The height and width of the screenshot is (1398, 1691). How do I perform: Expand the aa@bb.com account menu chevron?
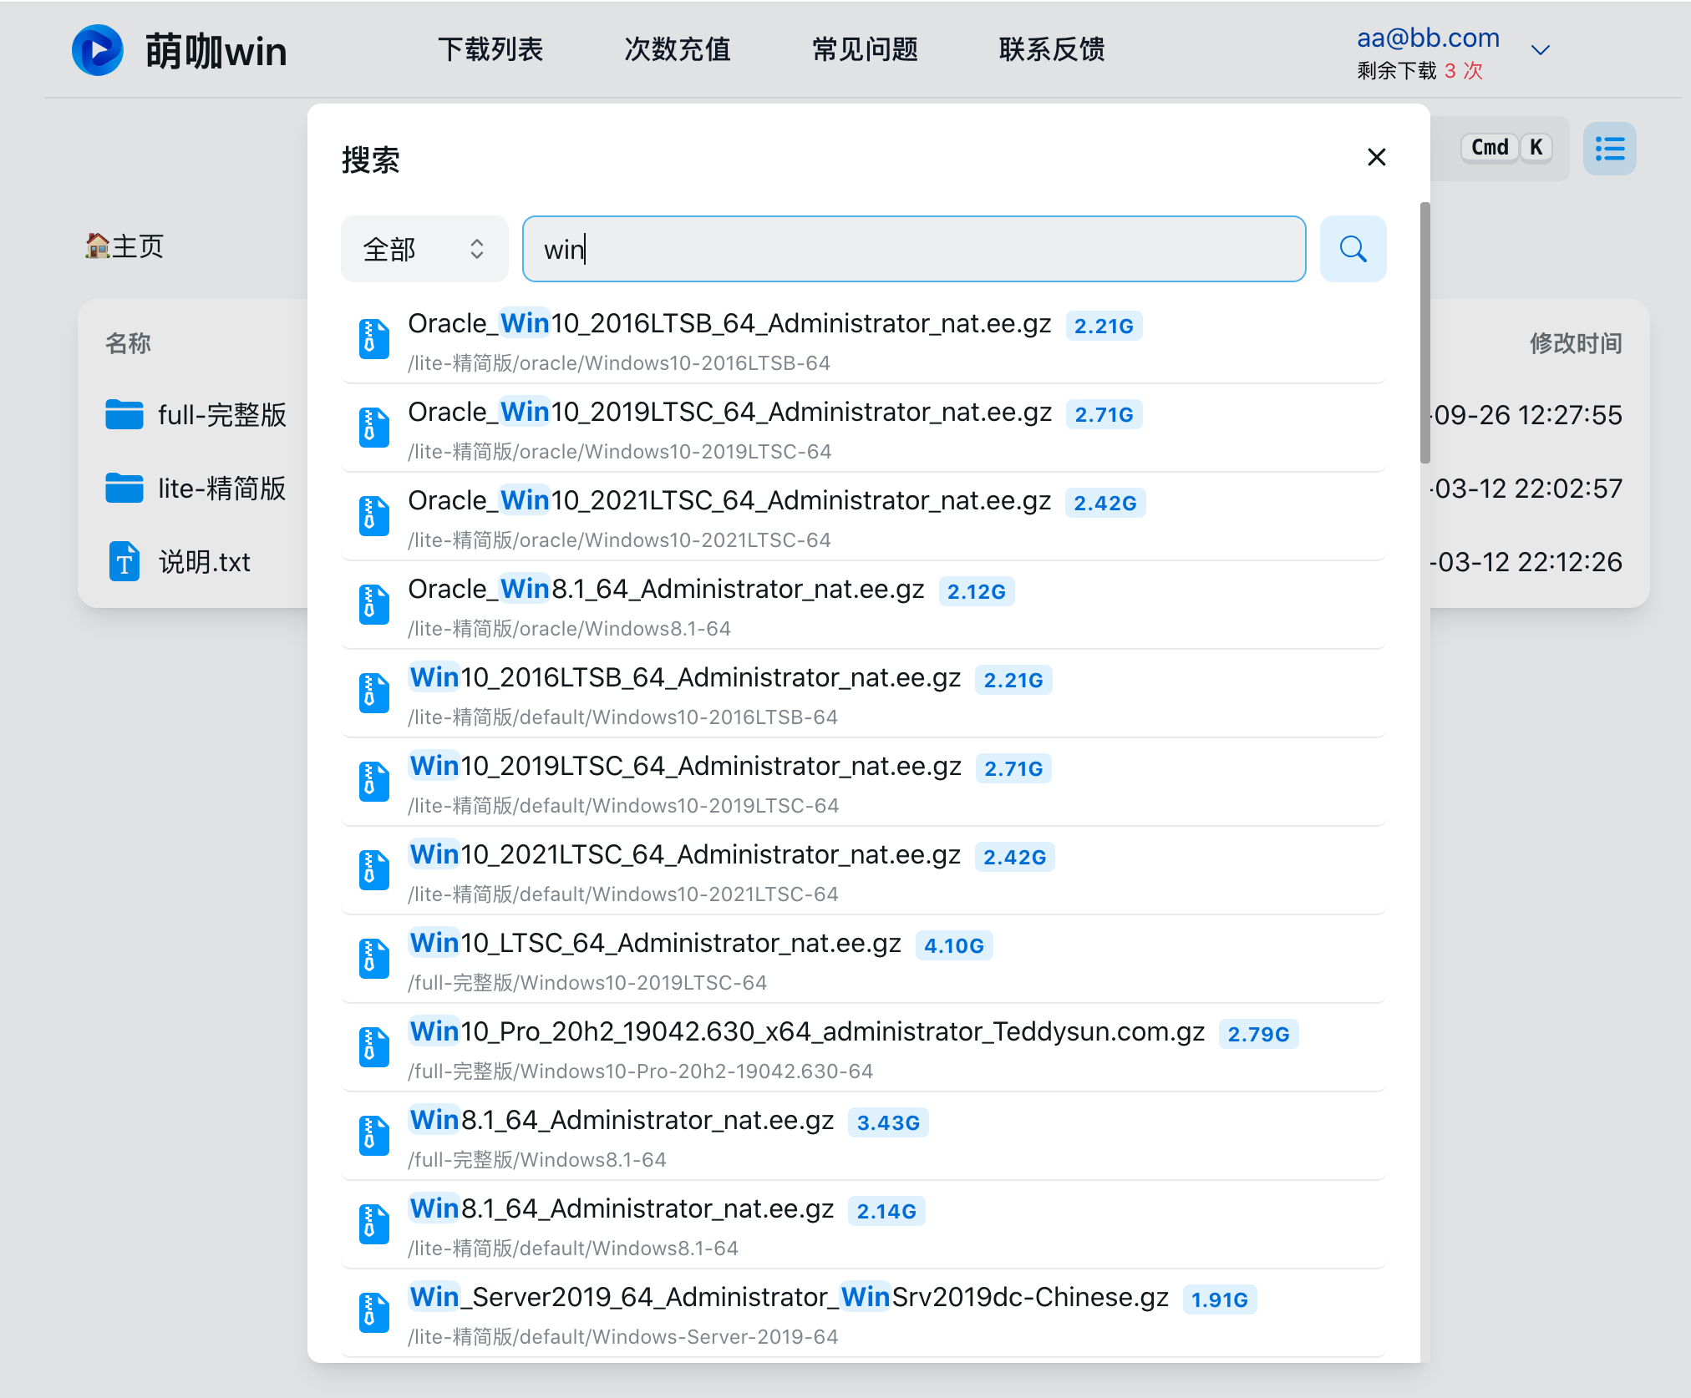(x=1540, y=50)
